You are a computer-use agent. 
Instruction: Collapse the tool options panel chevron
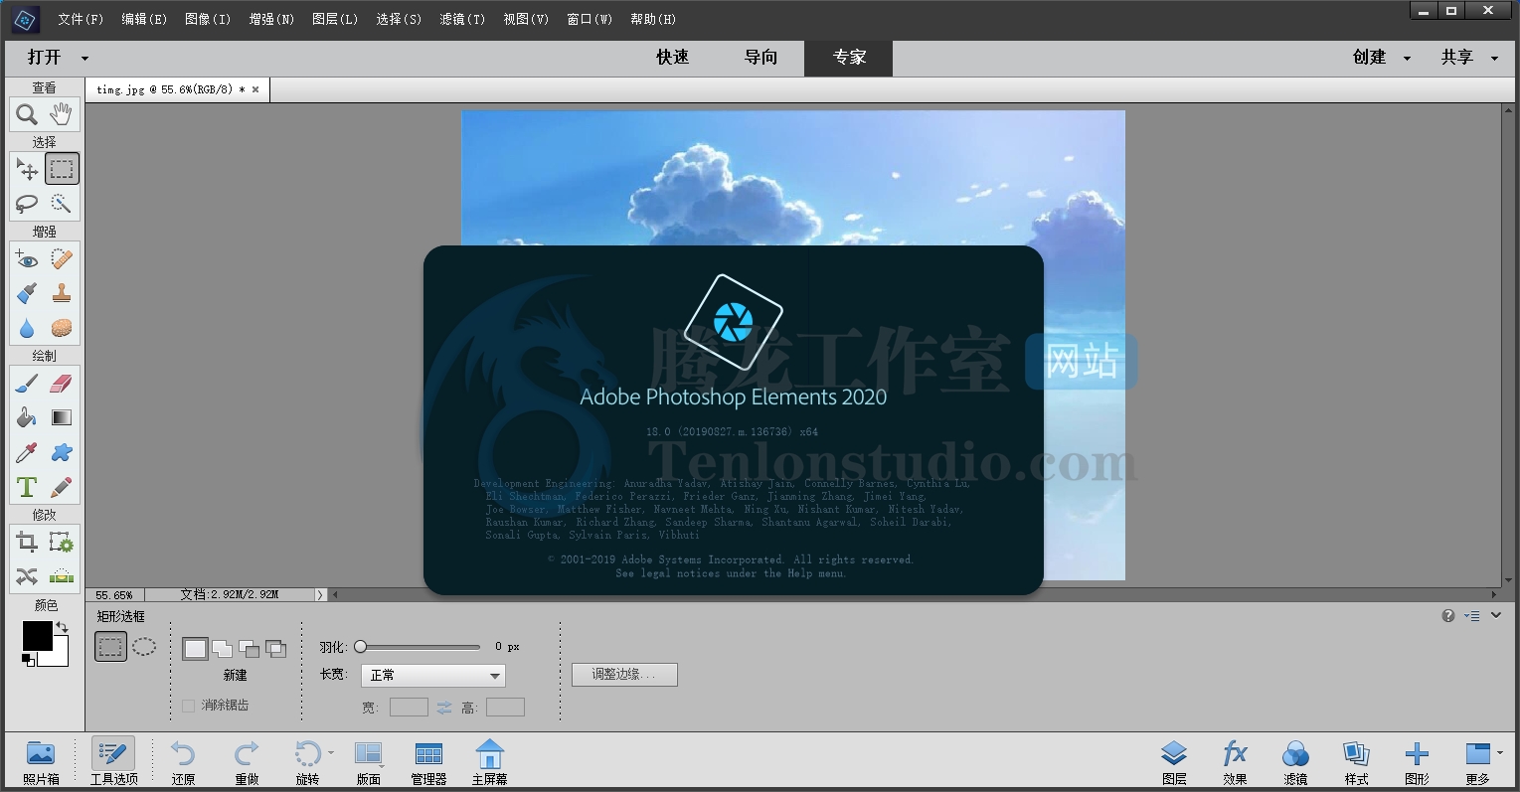1496,615
